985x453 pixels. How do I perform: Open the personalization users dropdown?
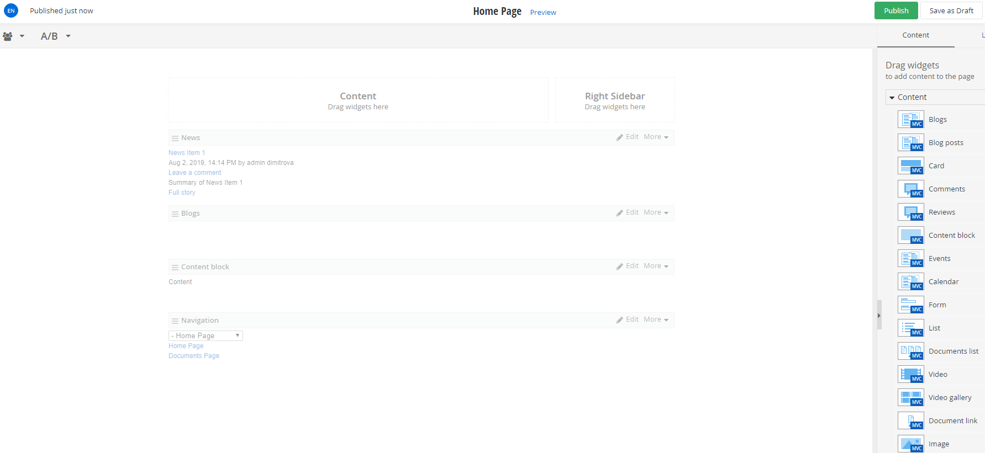(x=14, y=36)
